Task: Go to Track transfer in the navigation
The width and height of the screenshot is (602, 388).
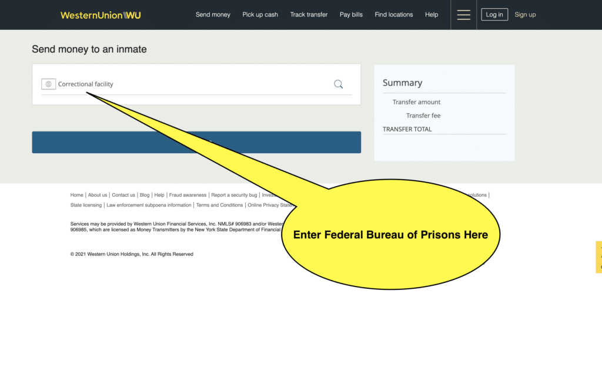Action: (x=309, y=15)
